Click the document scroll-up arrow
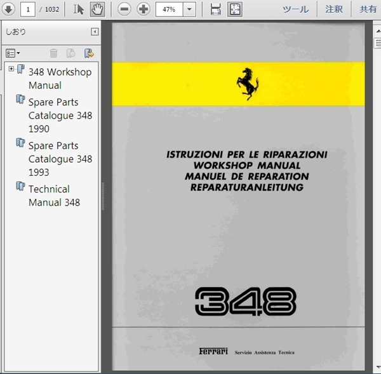This screenshot has height=374, width=381. (378, 31)
